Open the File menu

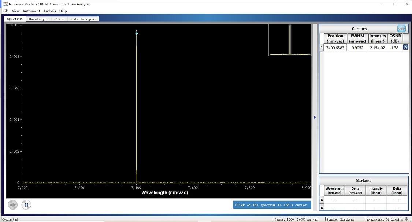point(6,11)
